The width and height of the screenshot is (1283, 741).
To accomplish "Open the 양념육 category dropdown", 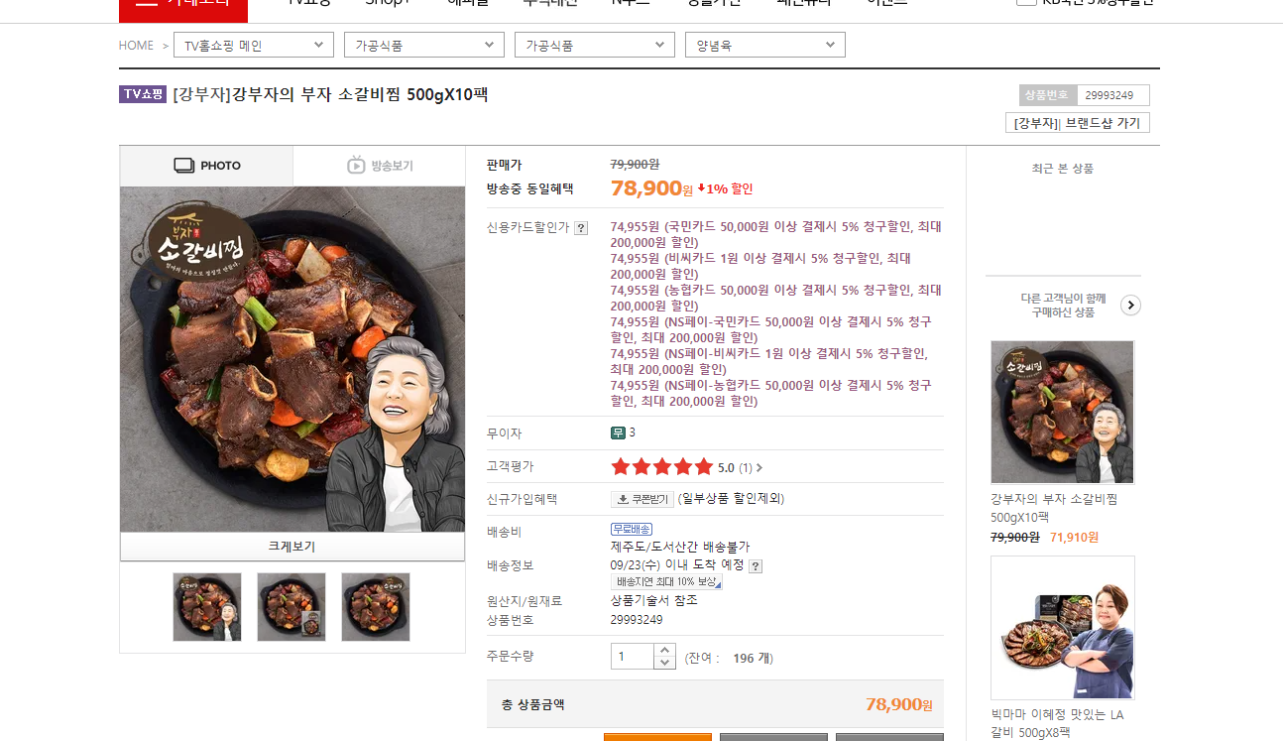I will [765, 46].
